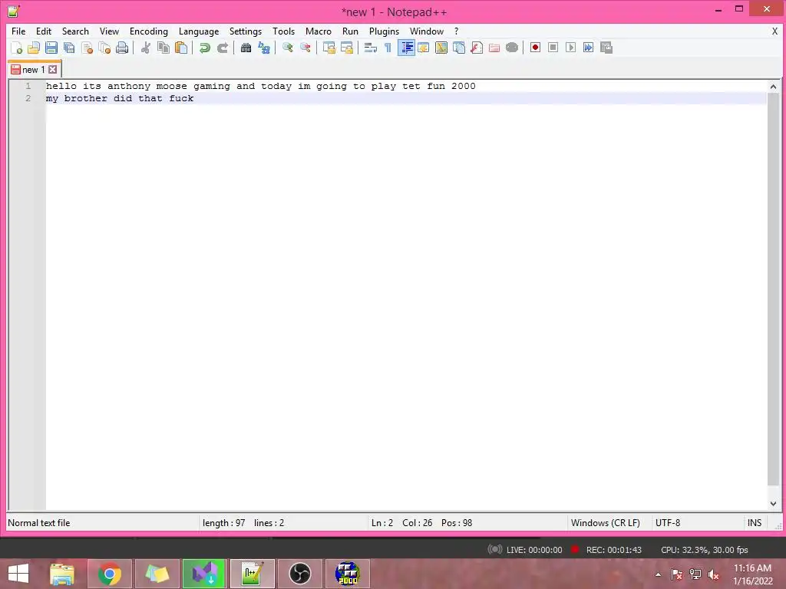
Task: Open the Encoding menu
Action: pos(149,31)
